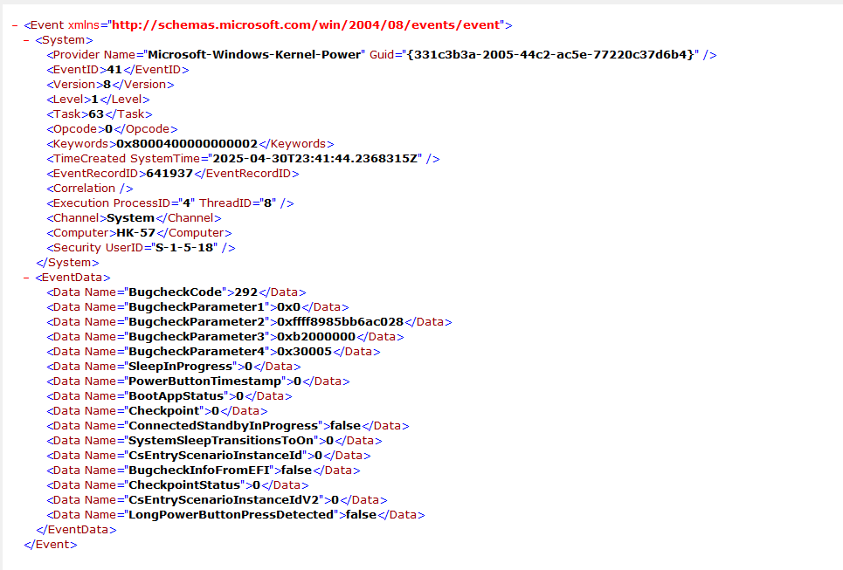Viewport: 843px width, 570px height.
Task: Select the Channel value System
Action: (131, 218)
